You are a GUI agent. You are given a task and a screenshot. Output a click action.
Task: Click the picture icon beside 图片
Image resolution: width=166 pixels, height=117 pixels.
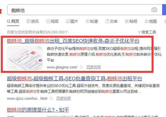pyautogui.click(x=68, y=21)
